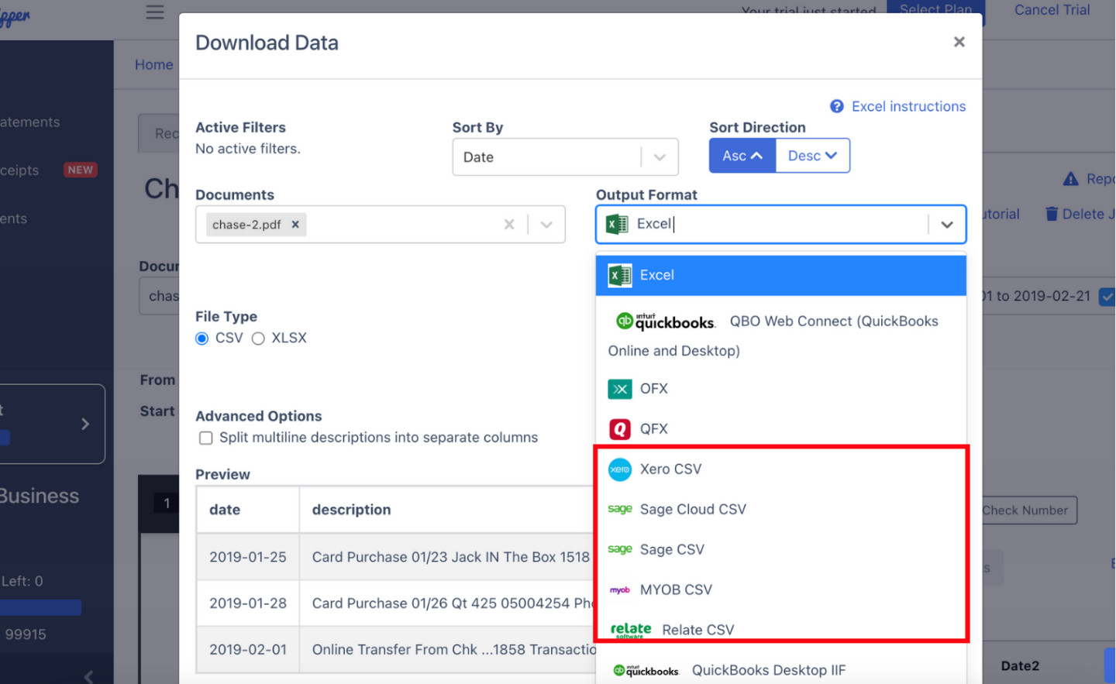Click the Select Plan button
Viewport: 1116px width, 684px height.
pos(935,11)
